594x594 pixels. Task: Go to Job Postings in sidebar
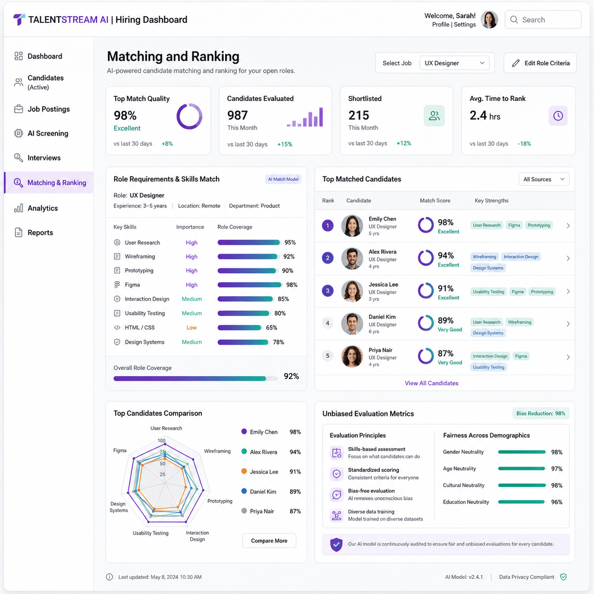(48, 109)
